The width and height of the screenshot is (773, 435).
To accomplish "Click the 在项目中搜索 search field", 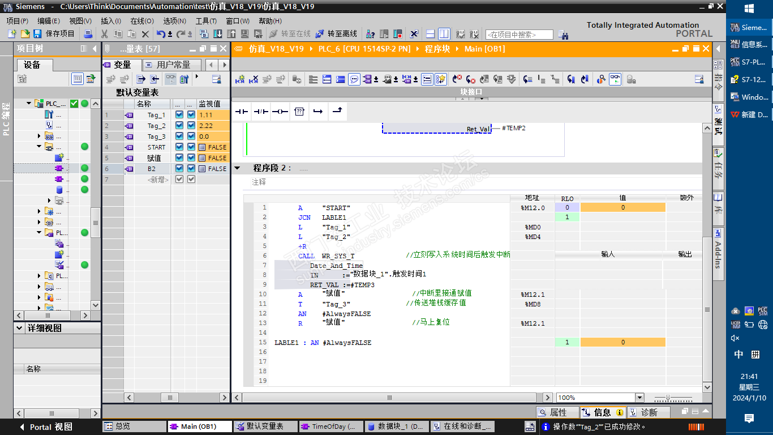I will [519, 35].
